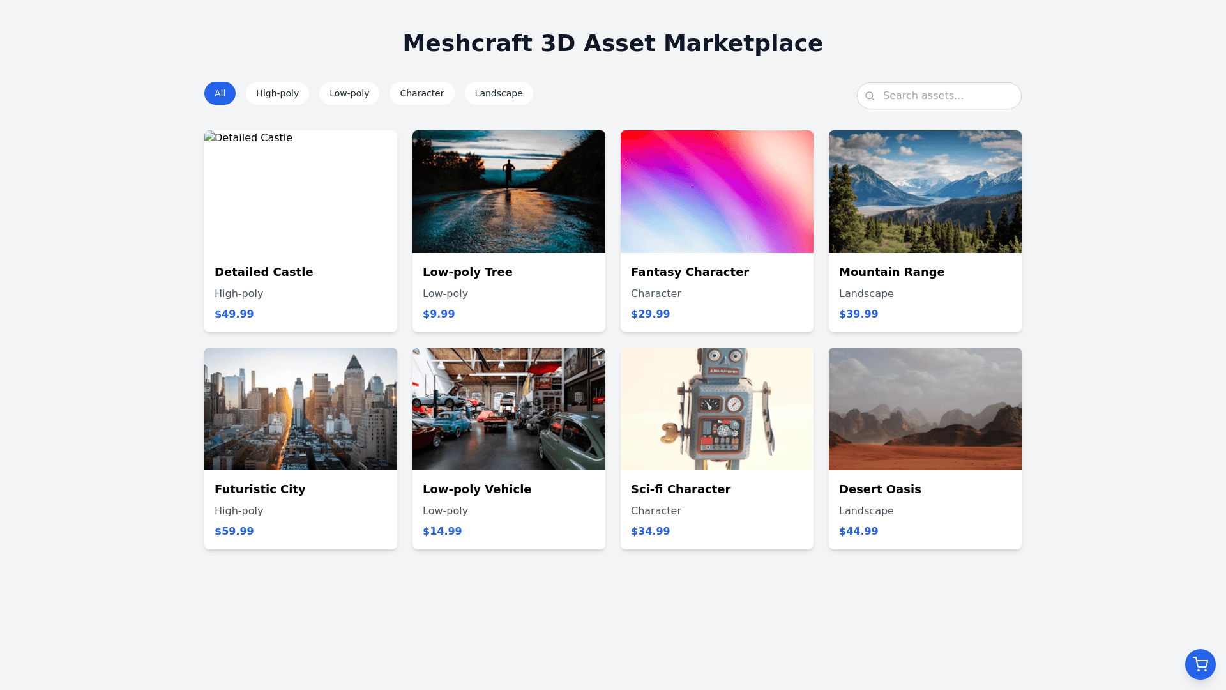Filter assets by Low-poly category

click(349, 93)
